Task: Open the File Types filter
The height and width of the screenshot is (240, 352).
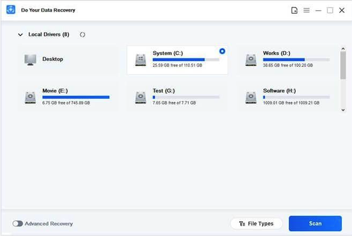Action: point(256,223)
